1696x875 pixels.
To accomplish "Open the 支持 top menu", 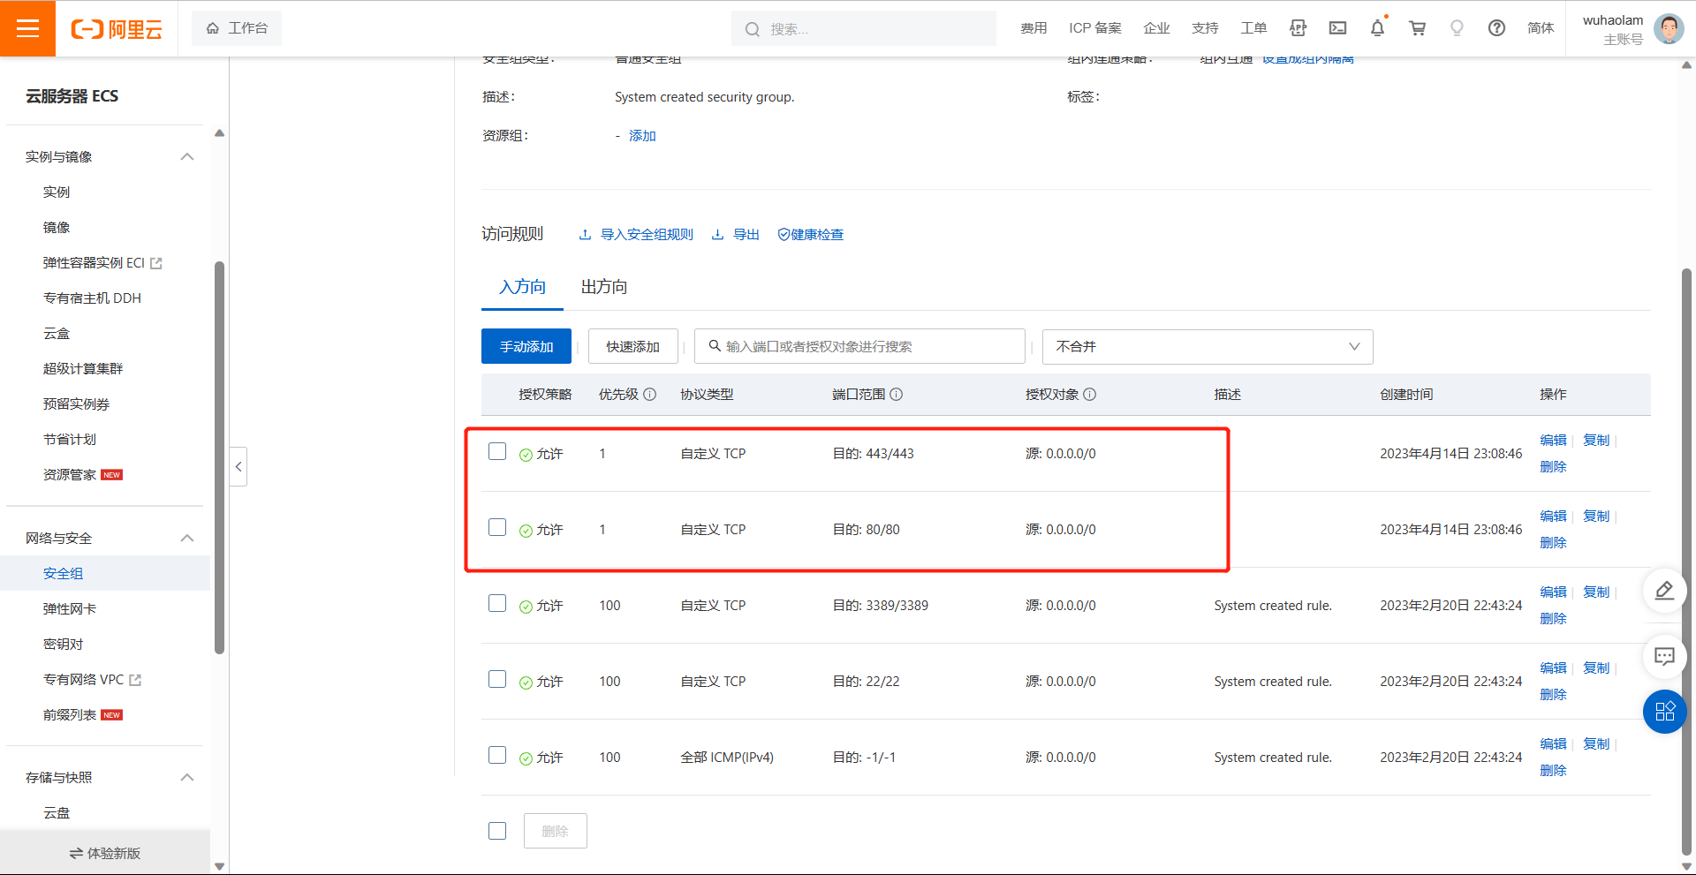I will 1205,28.
